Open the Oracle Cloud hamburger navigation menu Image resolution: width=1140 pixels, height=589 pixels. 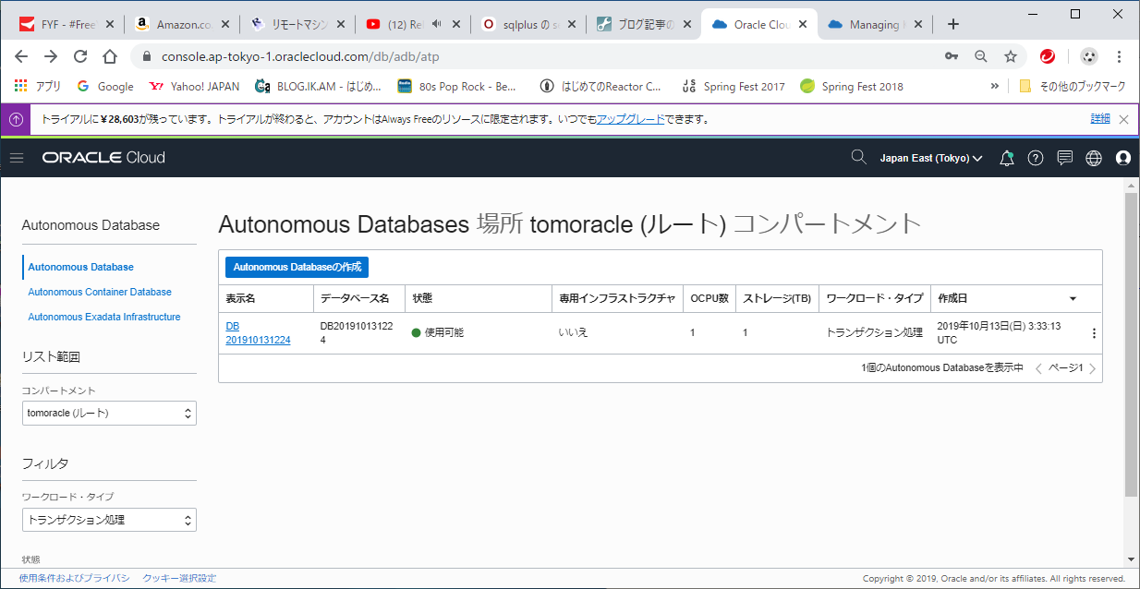point(16,158)
